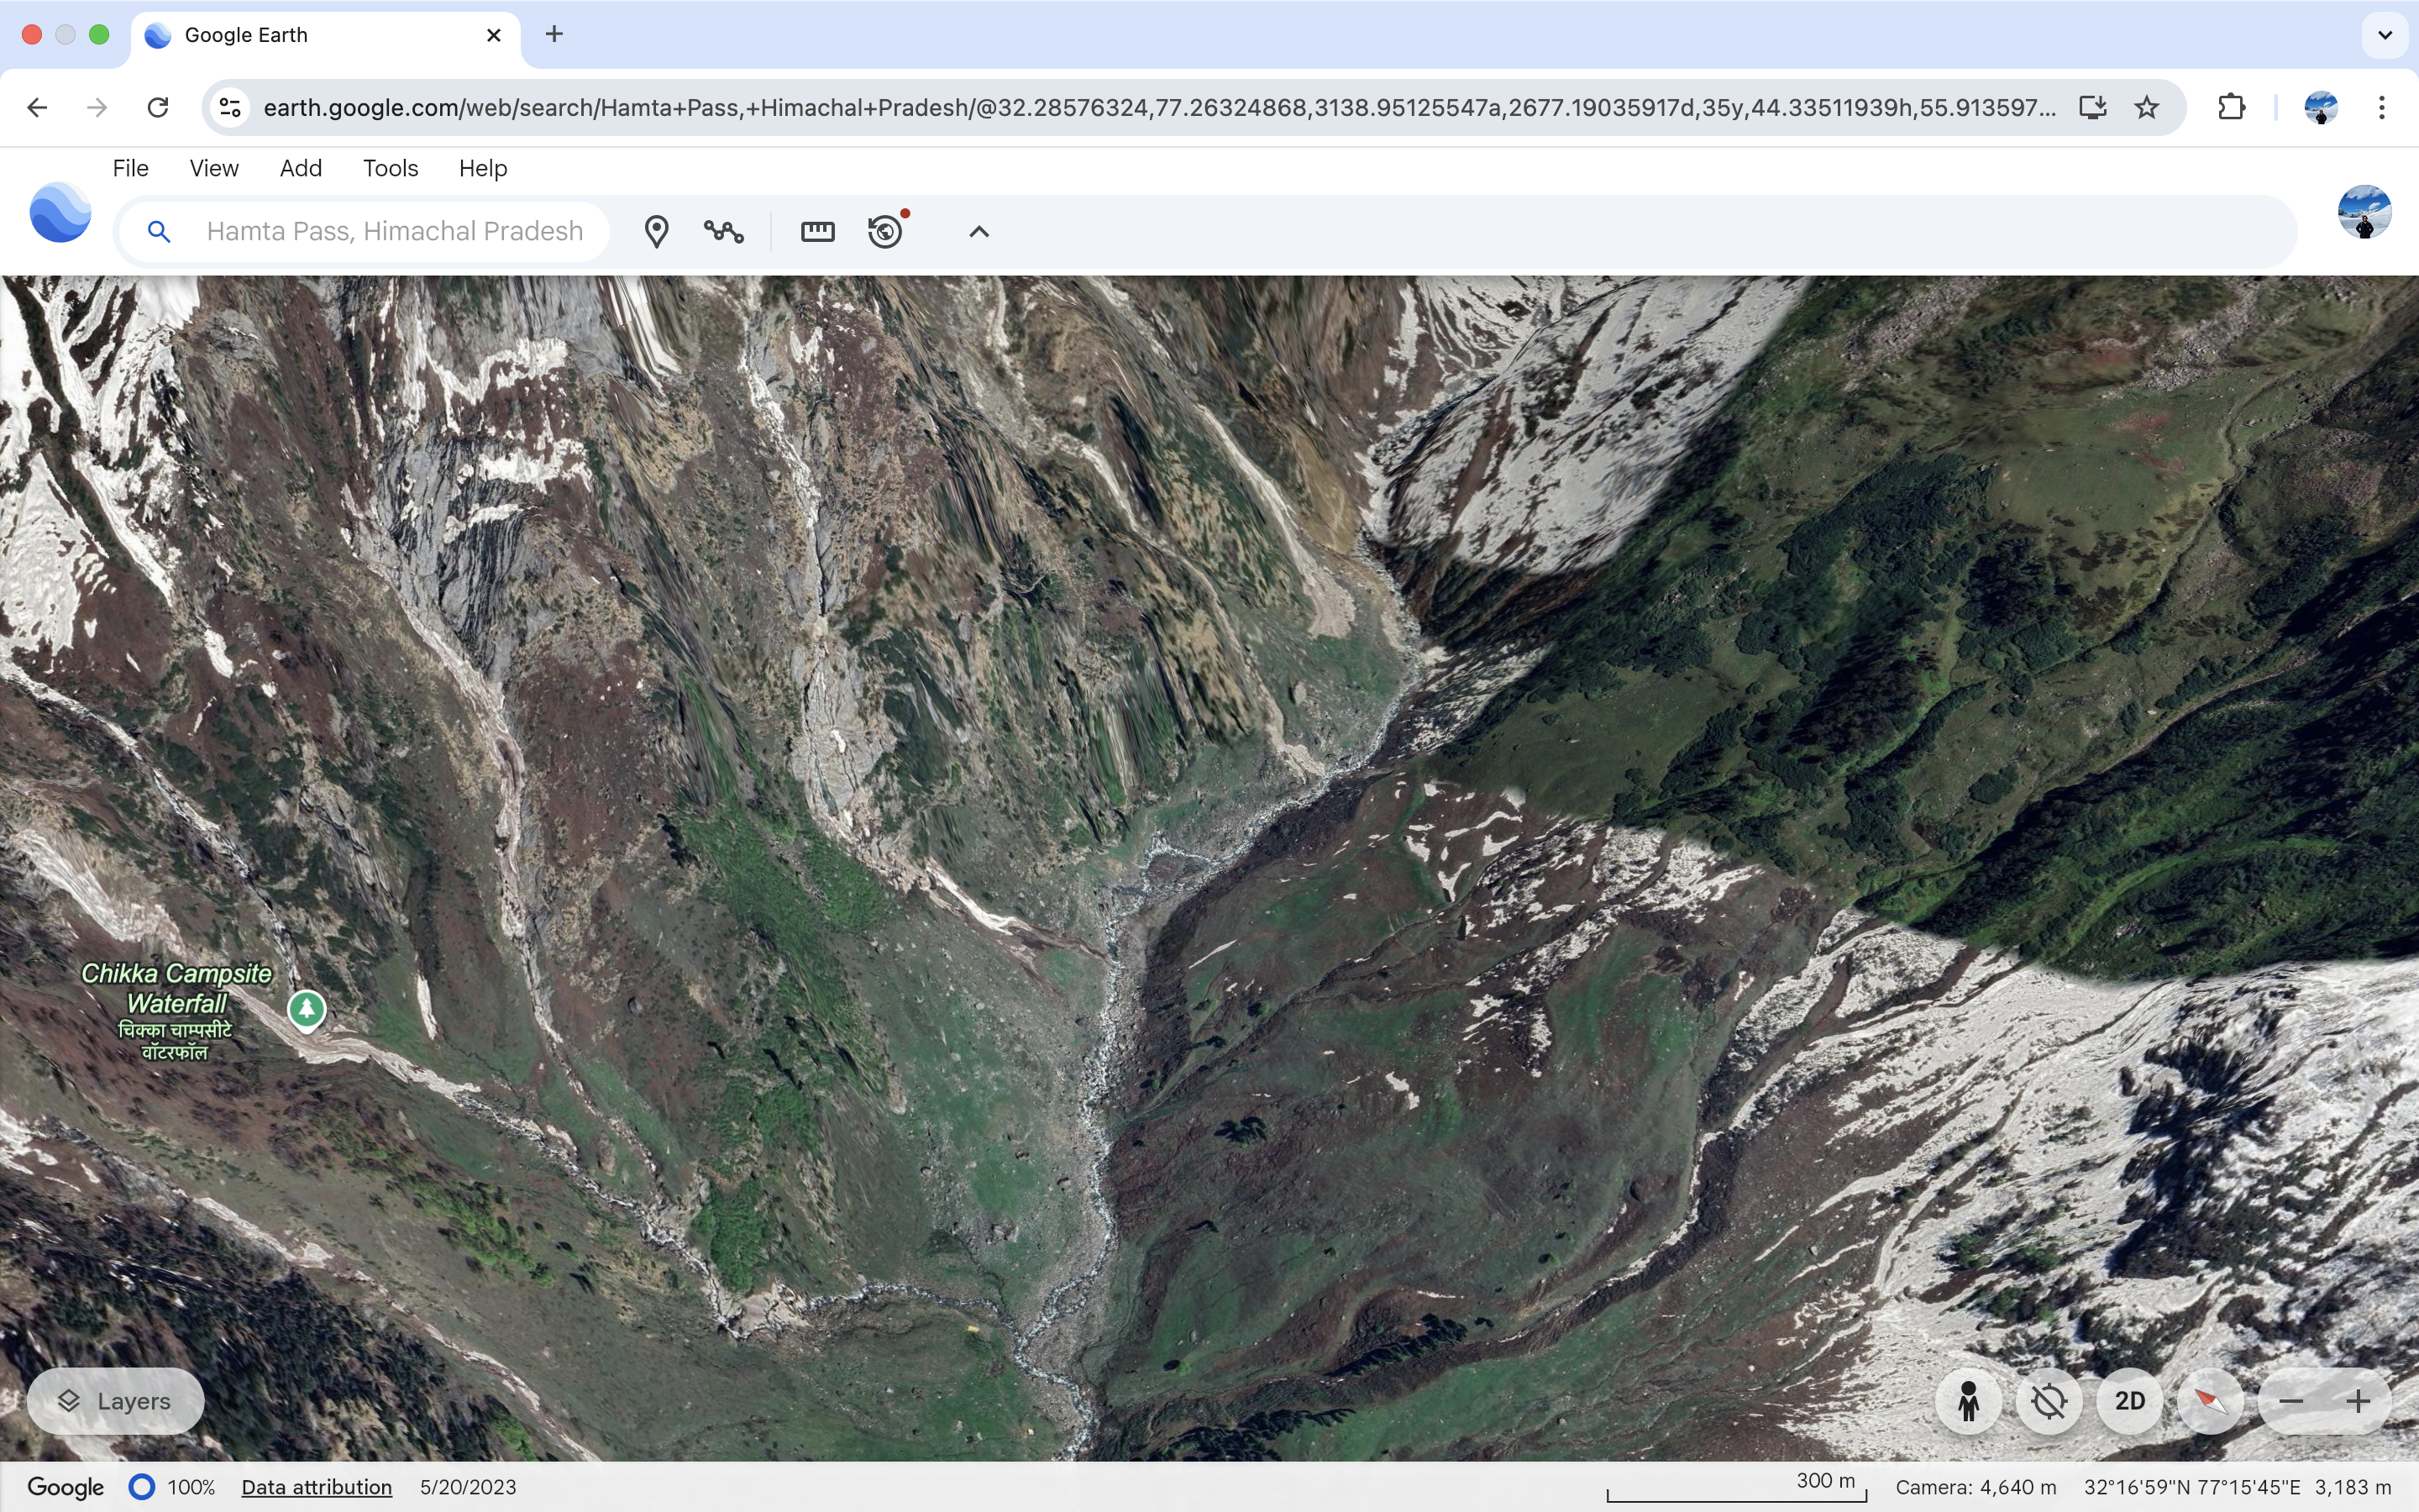The image size is (2419, 1512).
Task: Reload the Google Earth page
Action: coord(157,107)
